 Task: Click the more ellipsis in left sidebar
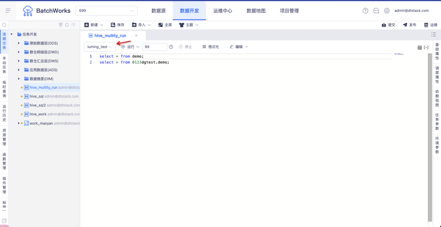[4, 210]
